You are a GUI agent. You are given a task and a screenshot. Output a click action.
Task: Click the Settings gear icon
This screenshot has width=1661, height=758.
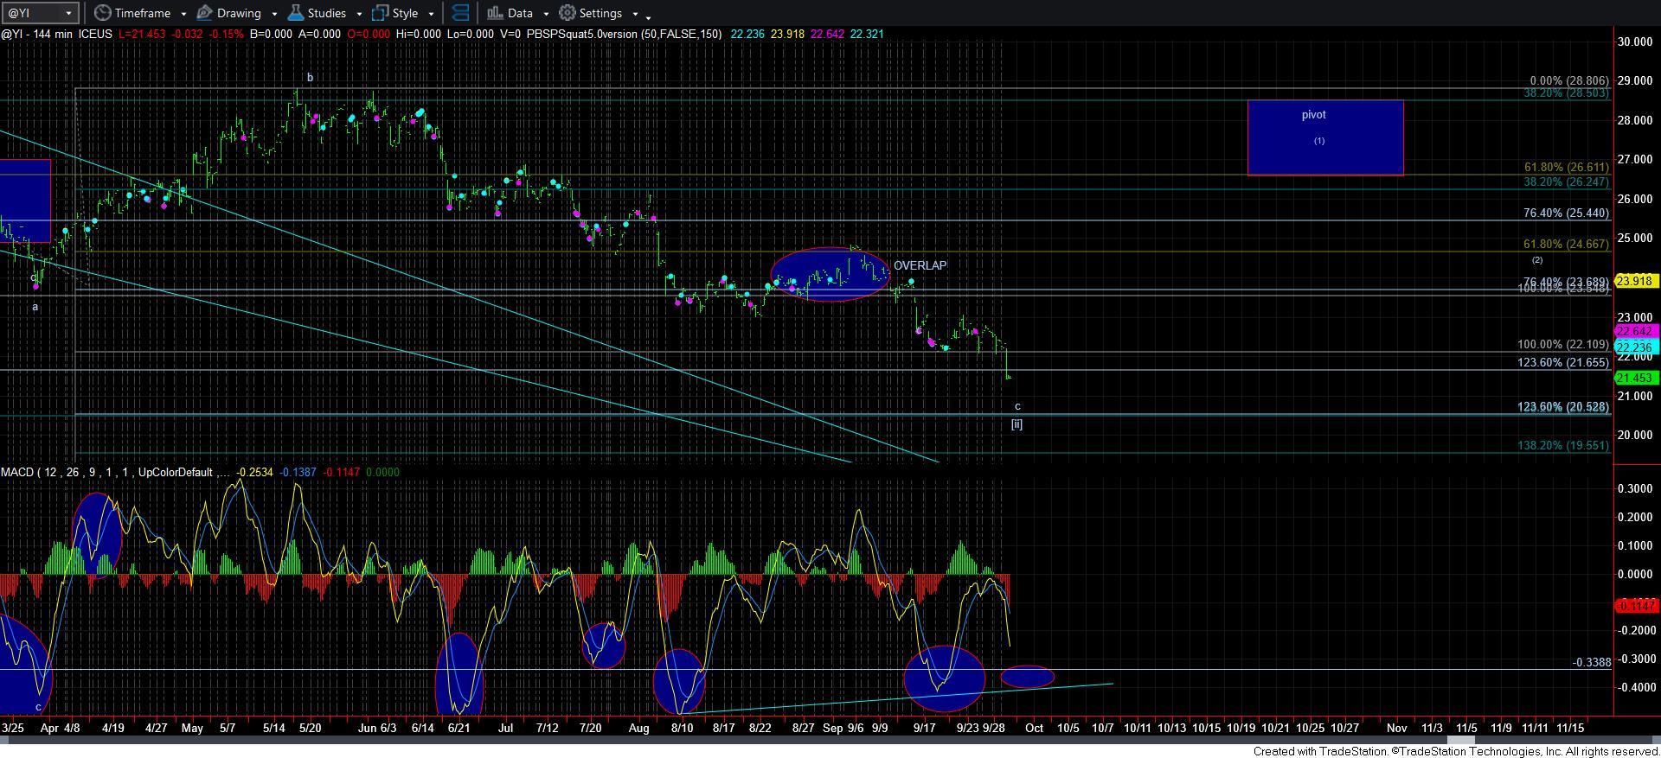pyautogui.click(x=567, y=13)
